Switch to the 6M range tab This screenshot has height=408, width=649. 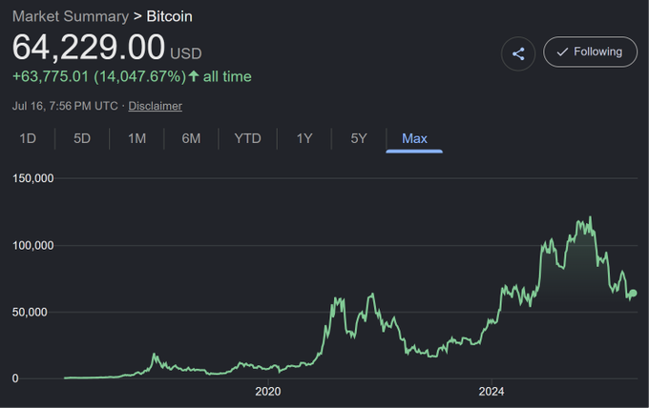coord(191,138)
